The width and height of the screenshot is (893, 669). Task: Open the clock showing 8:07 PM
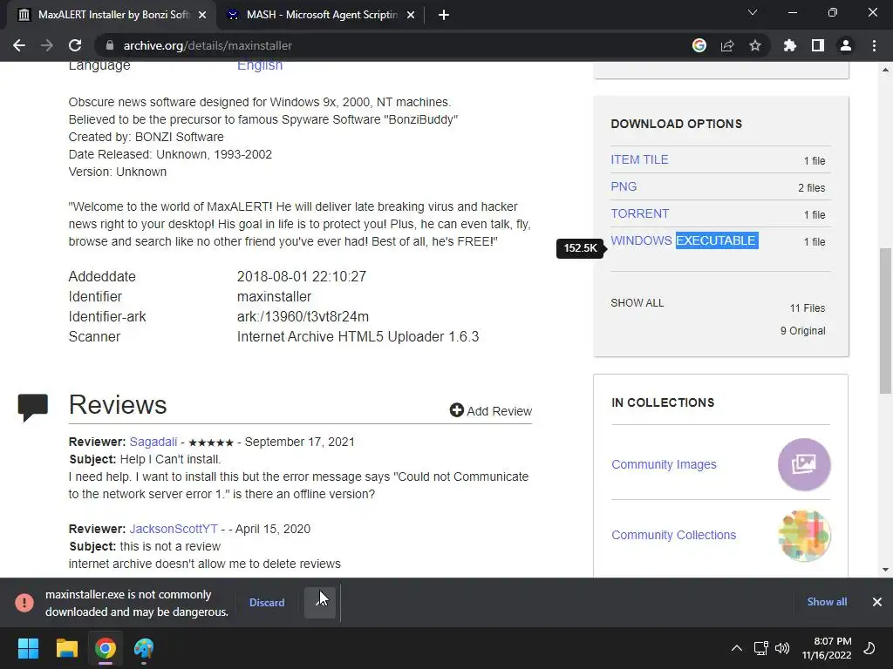[x=827, y=648]
